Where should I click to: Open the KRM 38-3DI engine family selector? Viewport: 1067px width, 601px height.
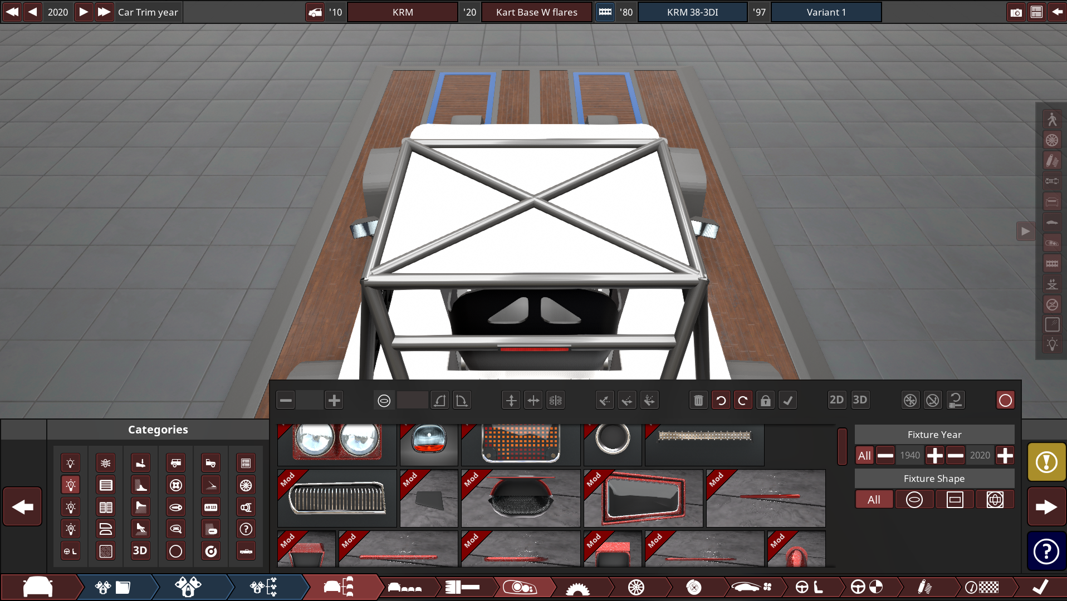click(x=692, y=12)
